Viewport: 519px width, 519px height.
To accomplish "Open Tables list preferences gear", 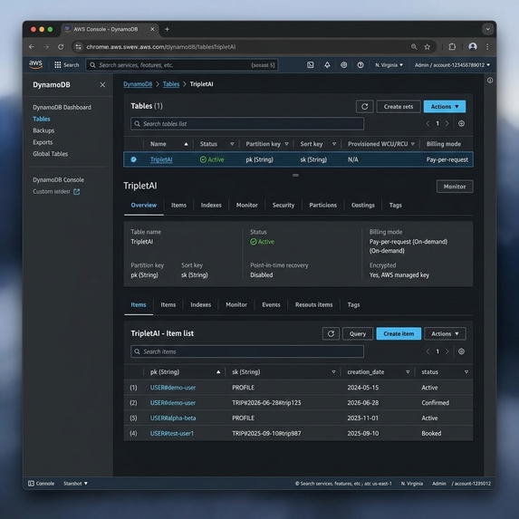I will [461, 123].
